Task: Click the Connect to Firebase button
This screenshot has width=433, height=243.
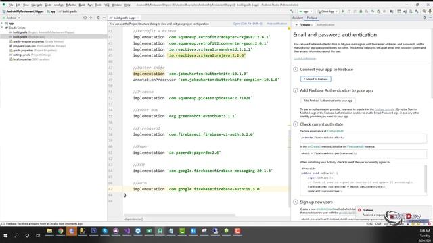Action: coord(316,79)
